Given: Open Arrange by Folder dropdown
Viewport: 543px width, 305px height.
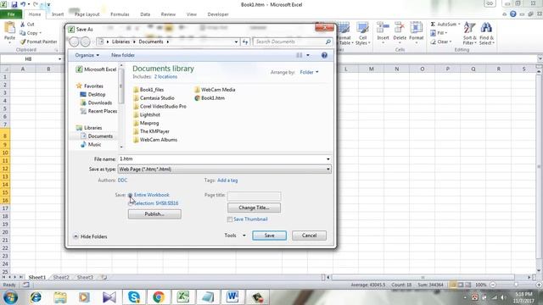Looking at the screenshot, I should [309, 72].
